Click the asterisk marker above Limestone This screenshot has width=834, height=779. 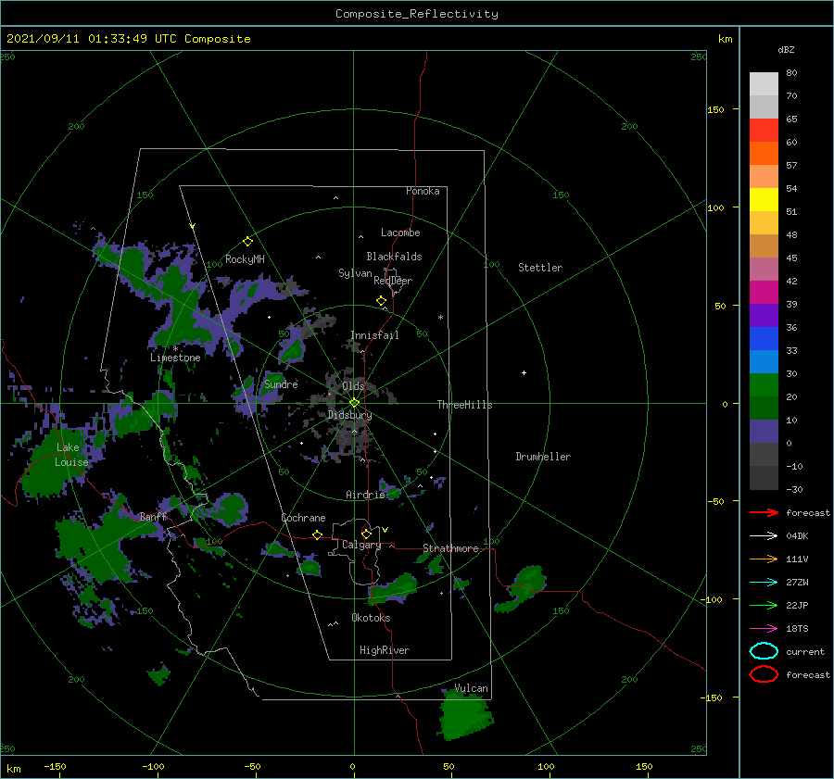(175, 348)
